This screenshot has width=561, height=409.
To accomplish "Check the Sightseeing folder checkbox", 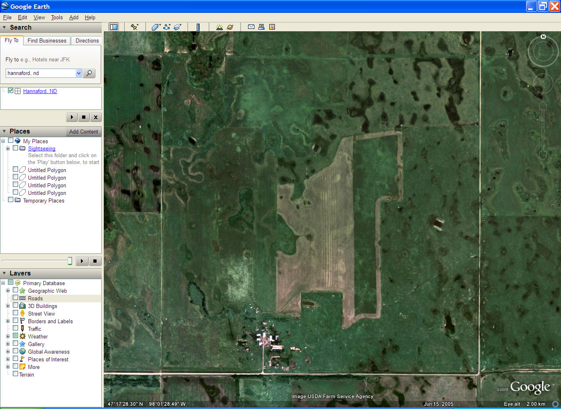I will point(15,148).
